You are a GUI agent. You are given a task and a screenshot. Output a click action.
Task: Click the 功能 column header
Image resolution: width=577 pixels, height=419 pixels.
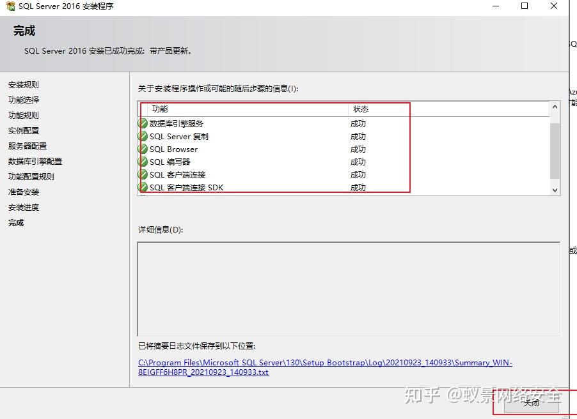point(160,109)
